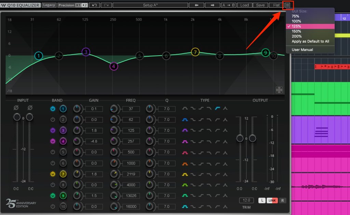The width and height of the screenshot is (350, 215).
Task: Click the hamburger settings icon on the toolbar
Action: 287,5
